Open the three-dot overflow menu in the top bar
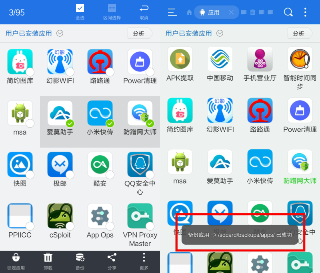 [x=305, y=12]
